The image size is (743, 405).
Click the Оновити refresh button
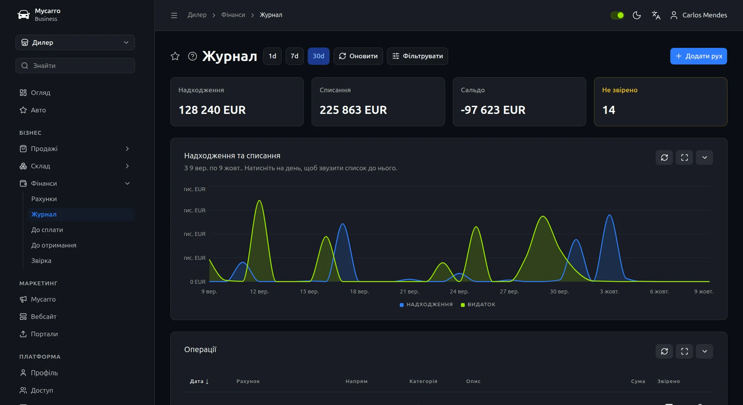(358, 56)
